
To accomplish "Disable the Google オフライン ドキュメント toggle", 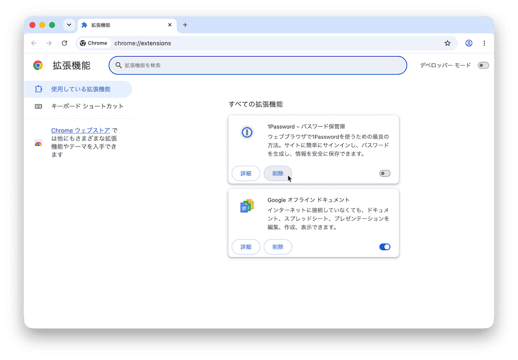I will 385,247.
